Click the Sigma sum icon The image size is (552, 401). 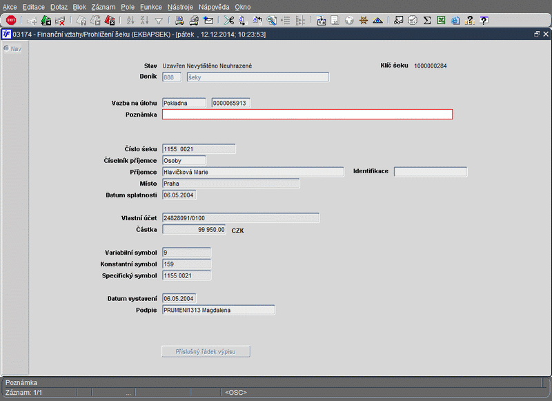[x=427, y=21]
